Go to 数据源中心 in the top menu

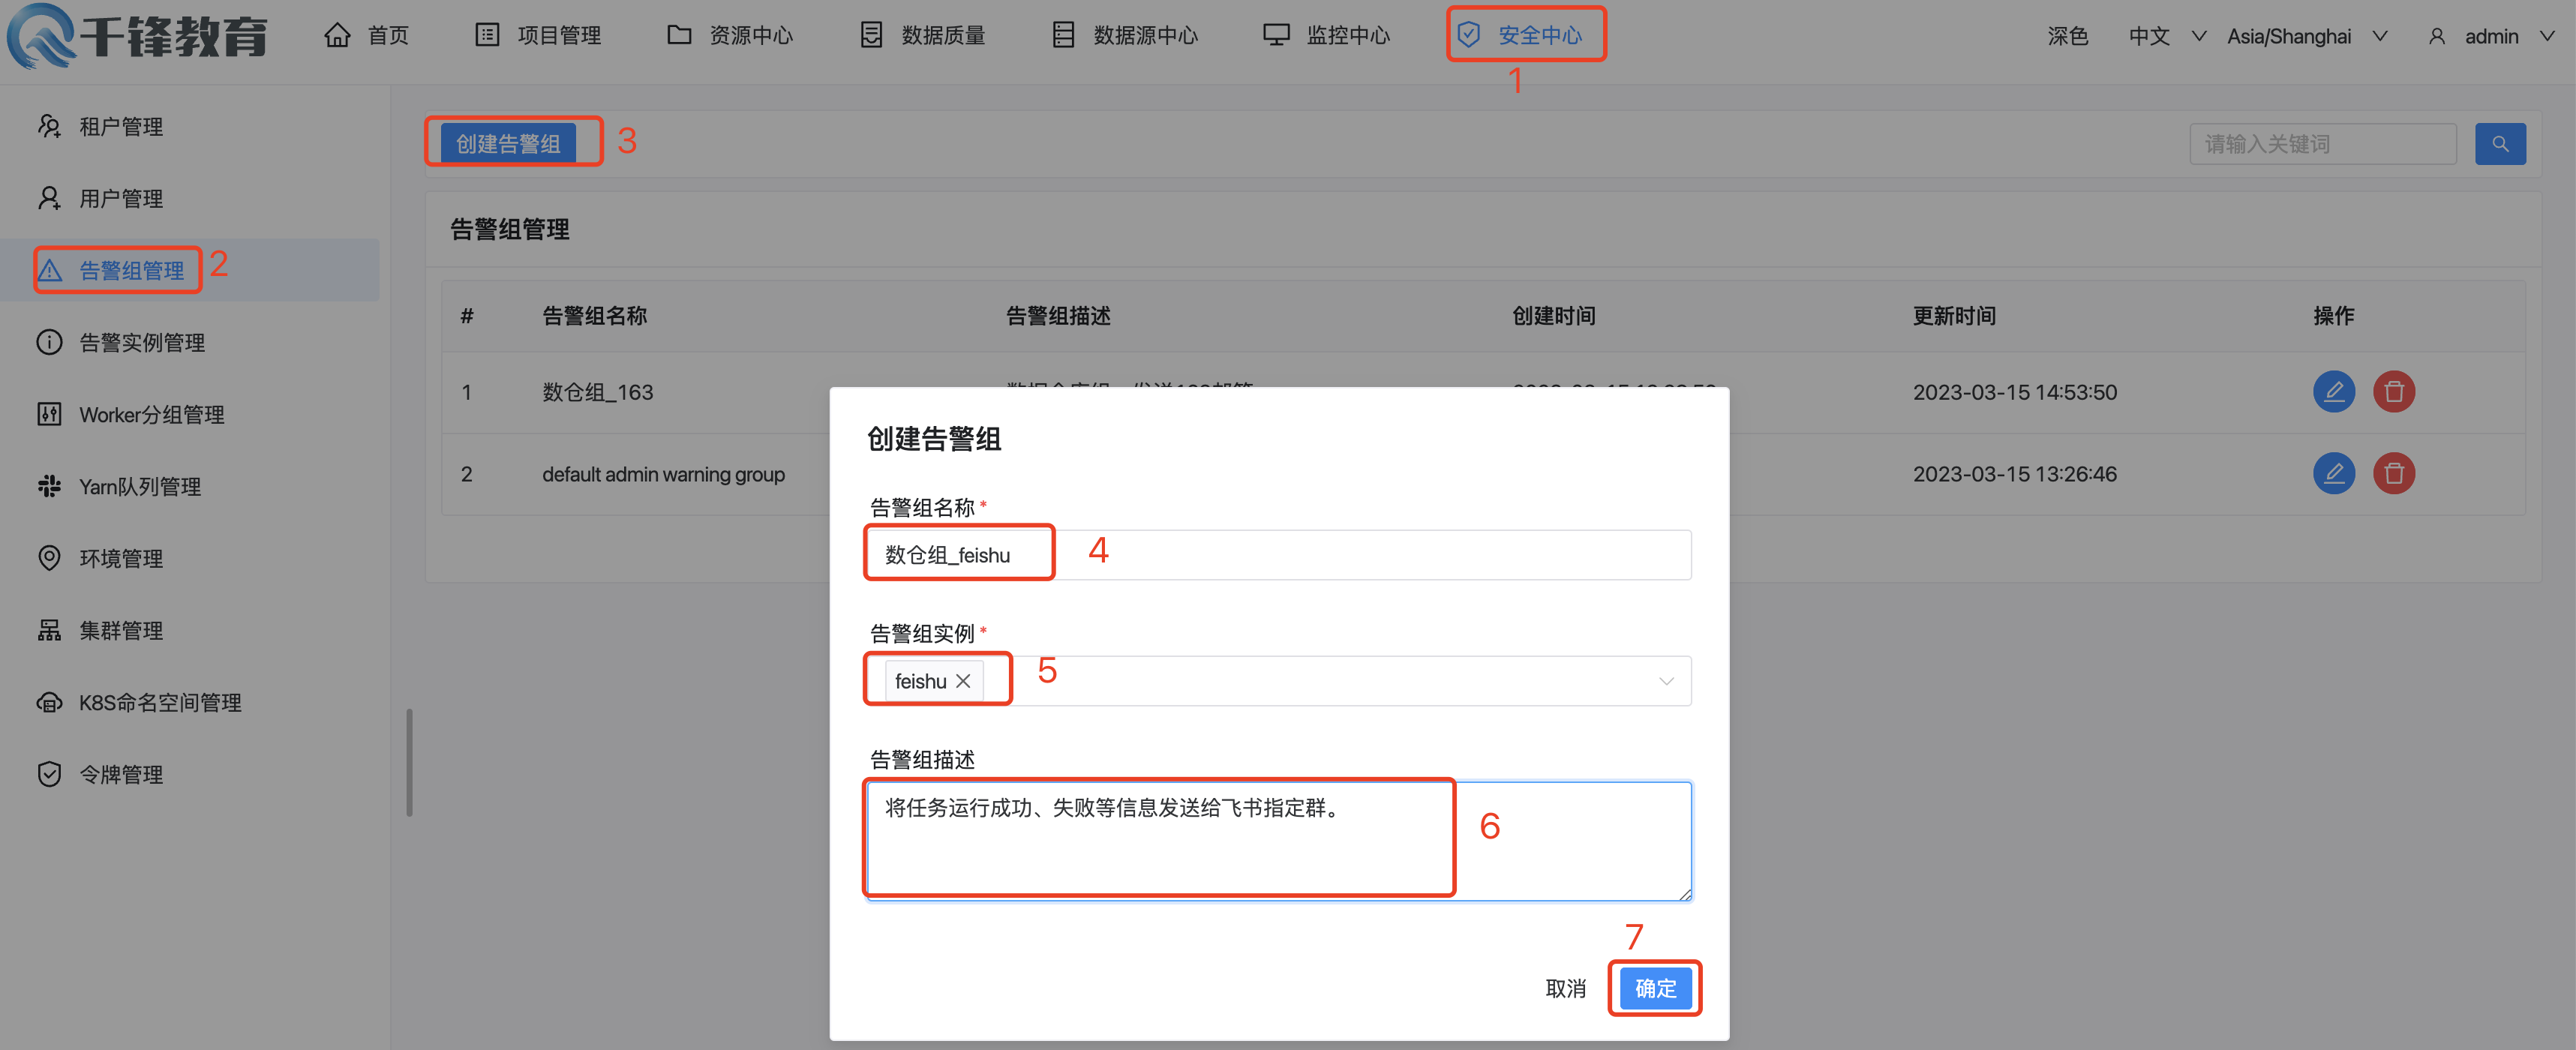click(x=1125, y=36)
